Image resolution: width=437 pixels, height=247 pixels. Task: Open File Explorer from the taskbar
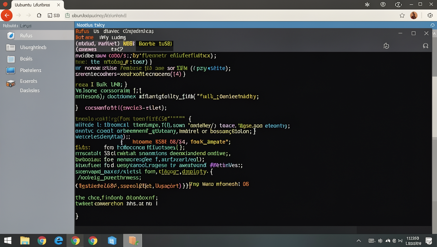coord(25,240)
